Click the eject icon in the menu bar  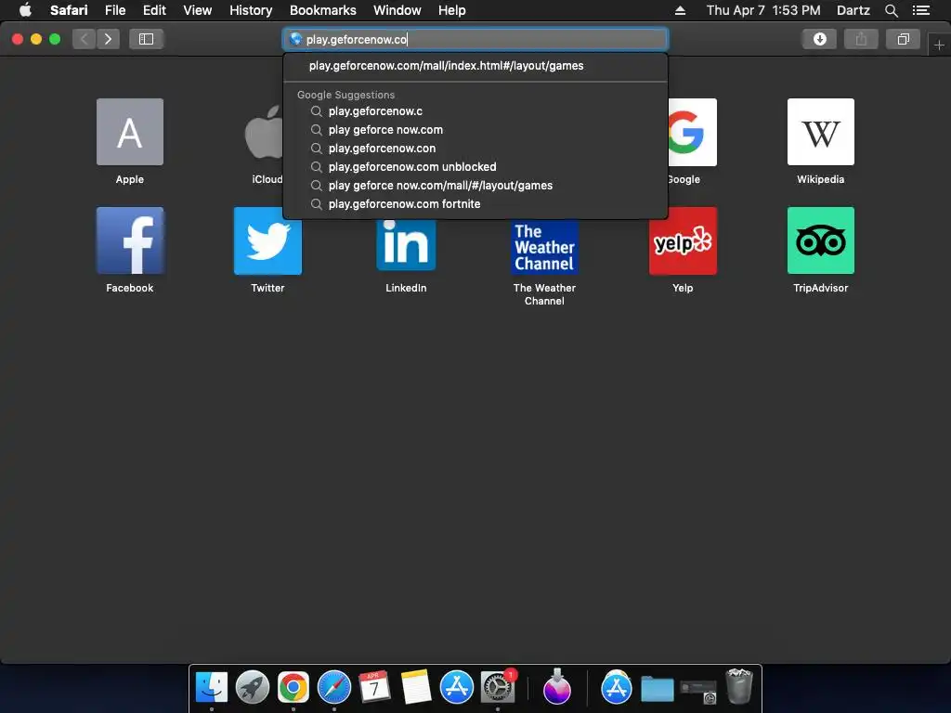(x=680, y=10)
